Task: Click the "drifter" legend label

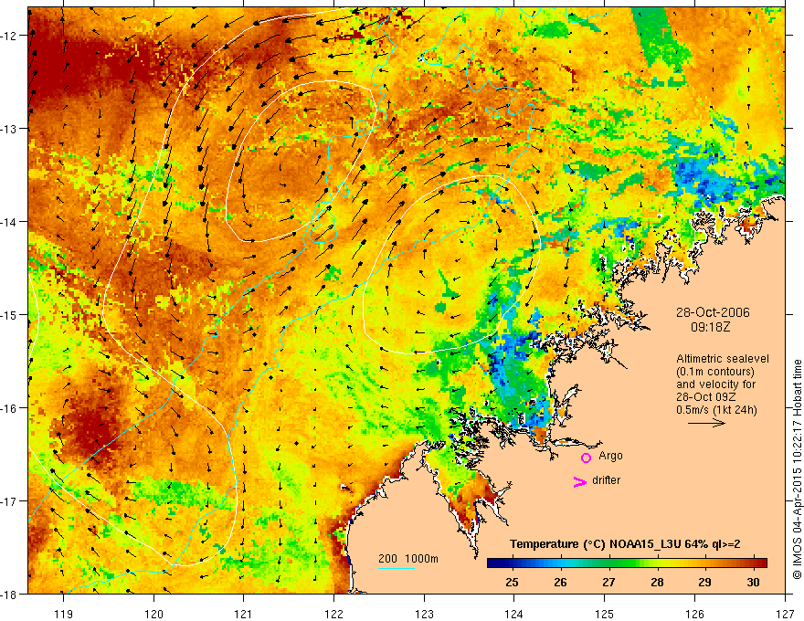Action: [x=606, y=480]
